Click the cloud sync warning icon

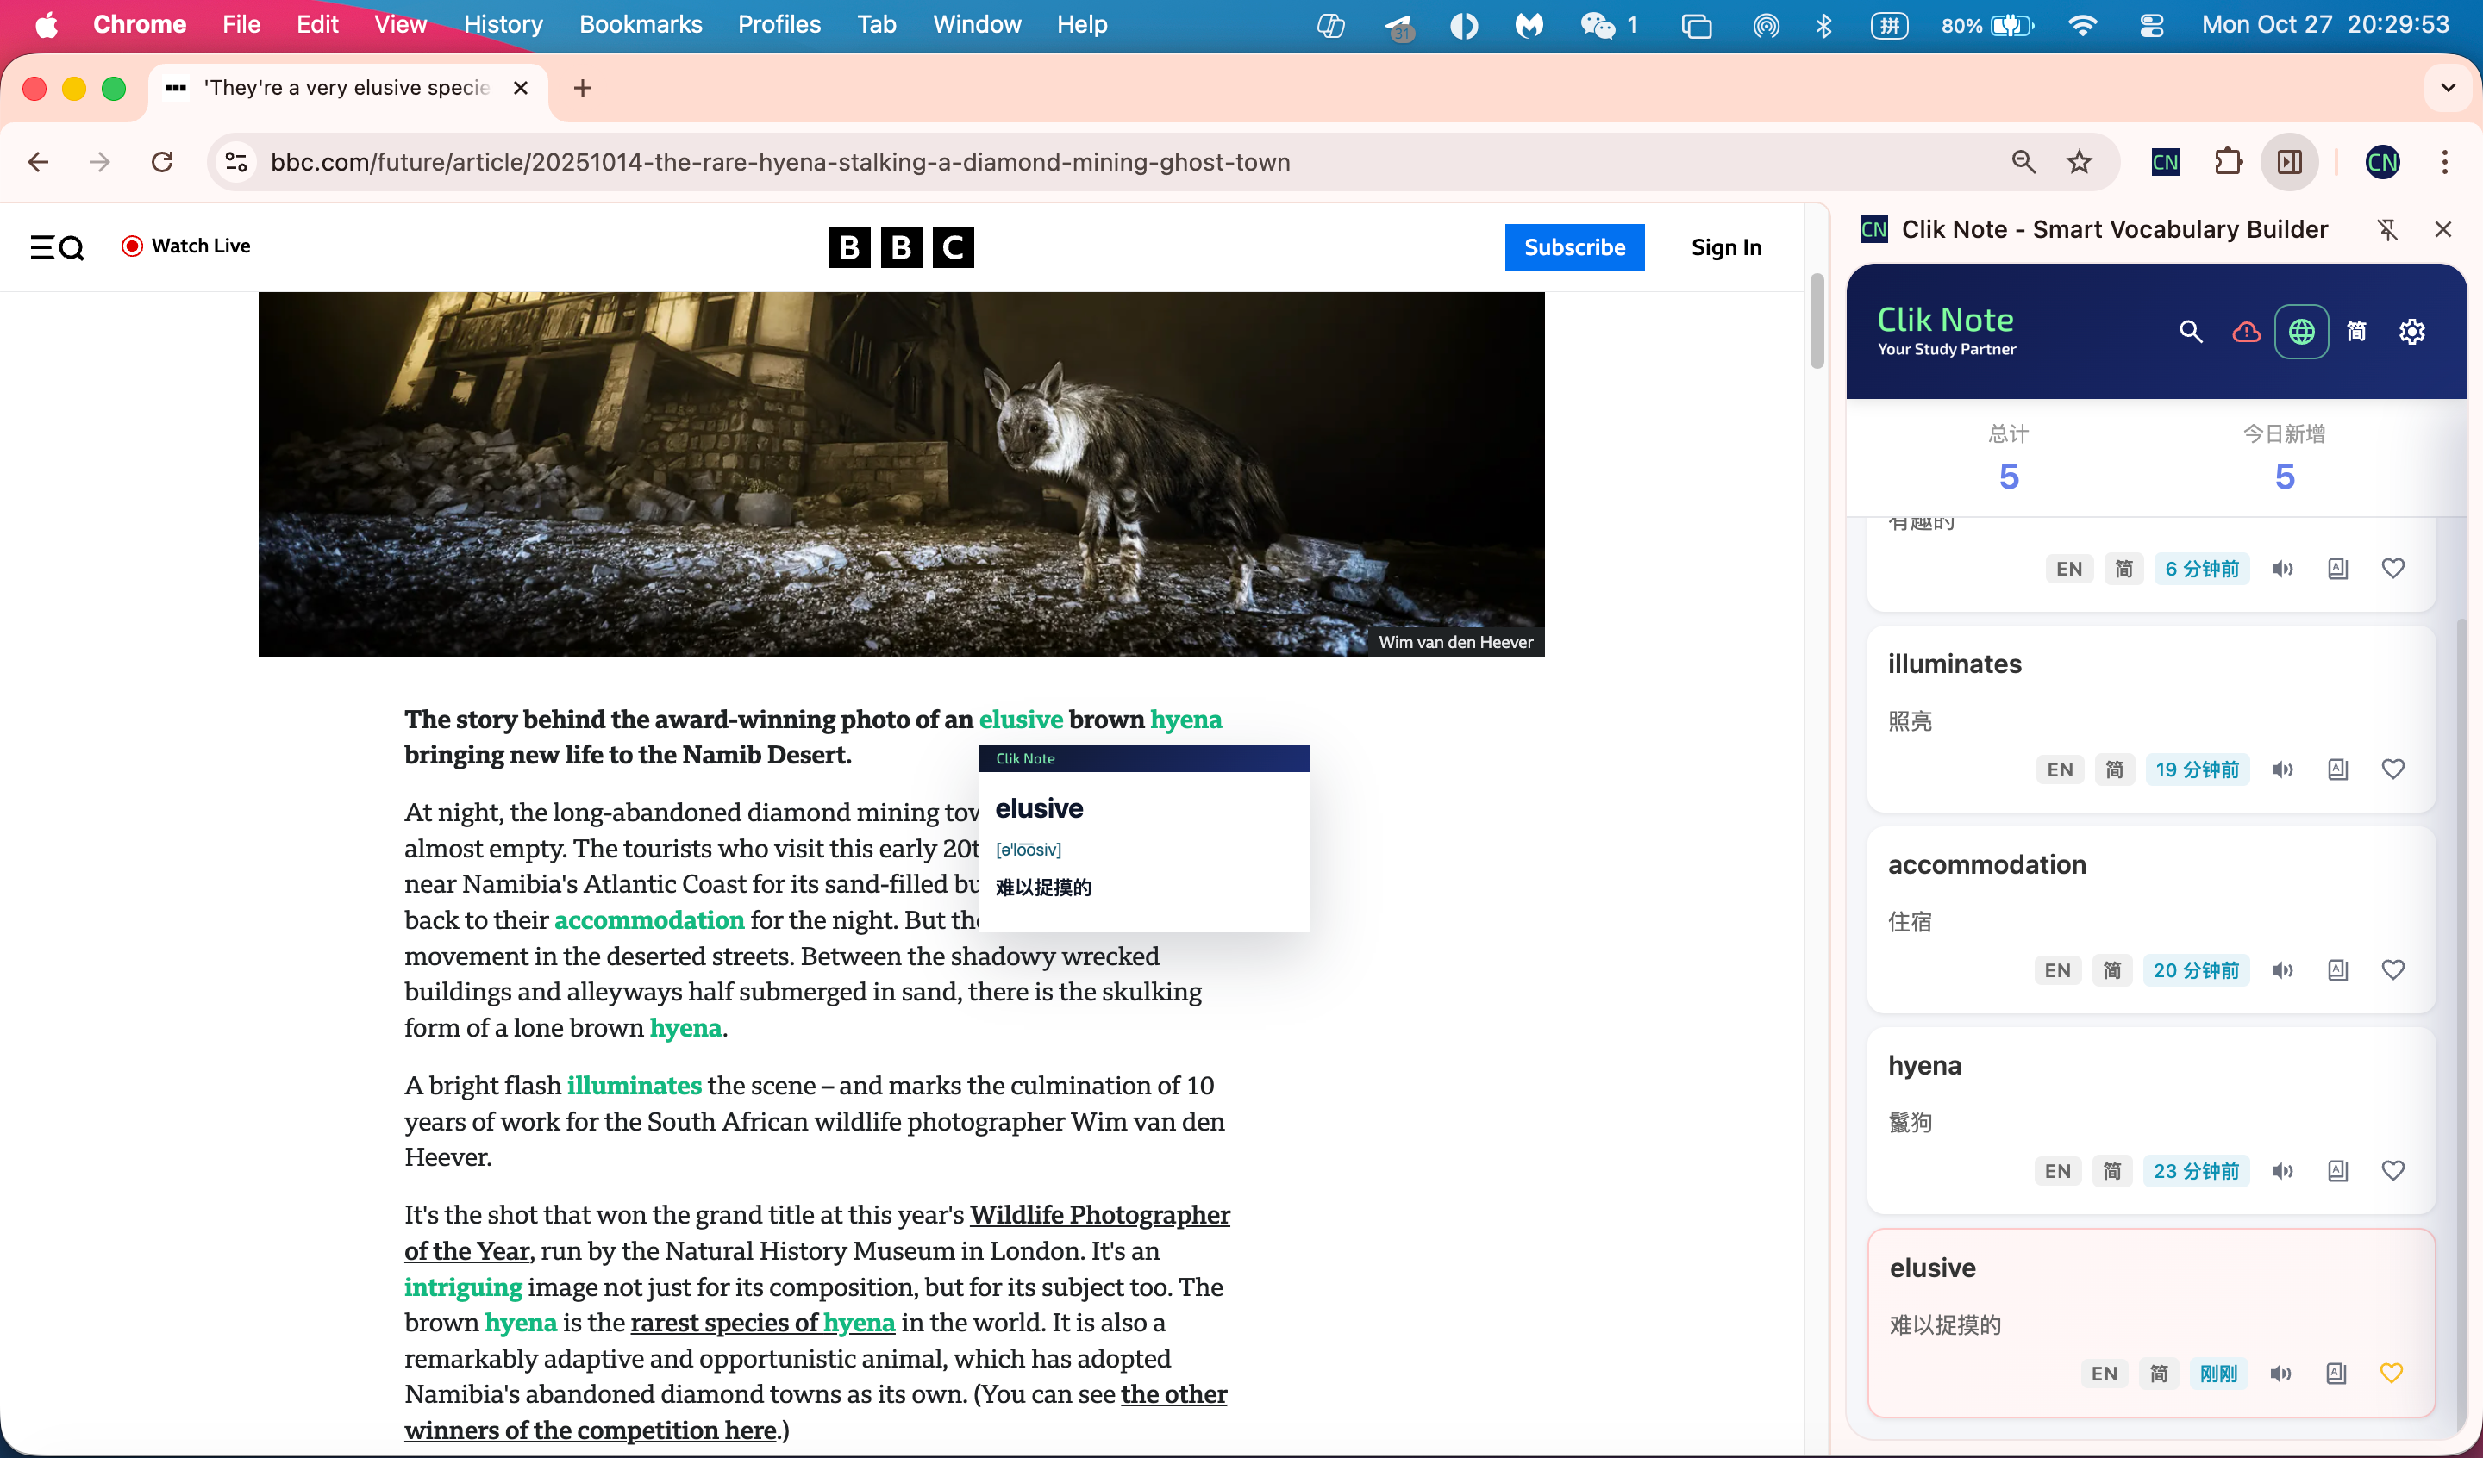click(2247, 332)
